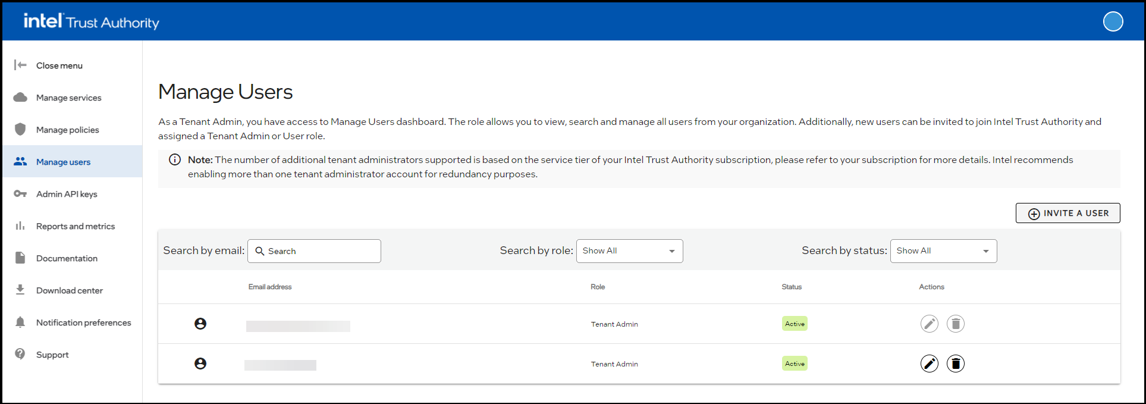Open Notification preferences in sidebar

click(83, 322)
